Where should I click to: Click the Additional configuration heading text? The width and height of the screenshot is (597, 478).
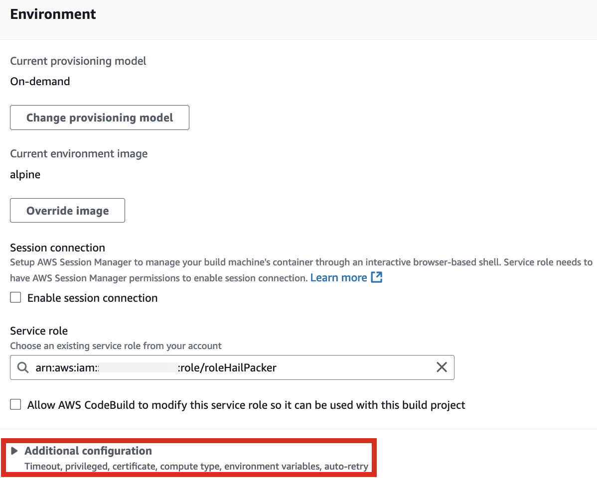tap(88, 451)
